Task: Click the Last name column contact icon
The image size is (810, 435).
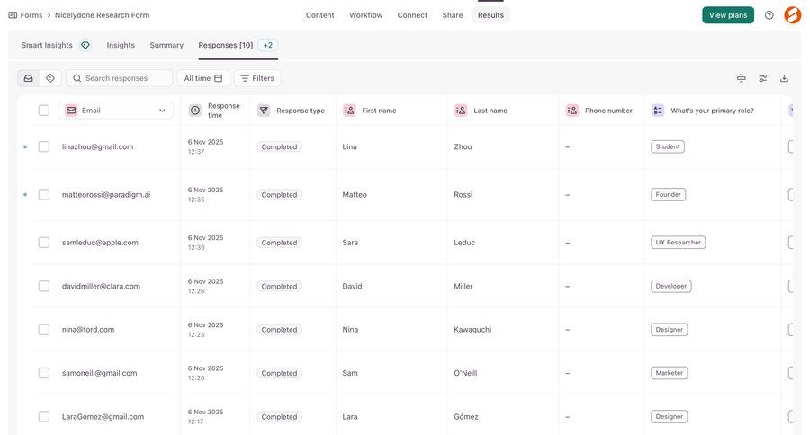Action: click(461, 111)
